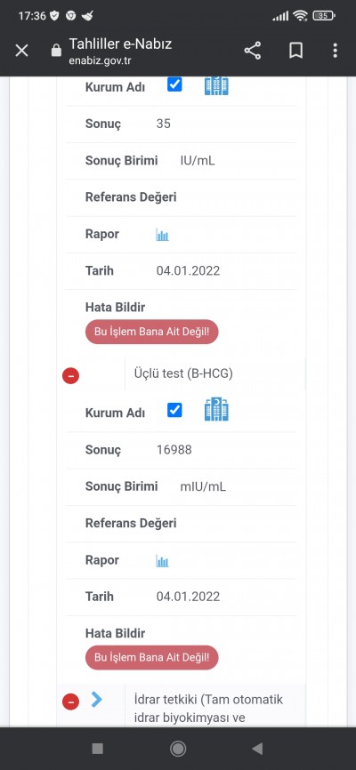Tap the hospital building icon in the B-HCG Kurum Adı row
Screen dimensions: 356x770
click(x=216, y=410)
